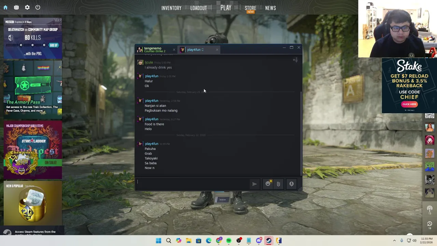The width and height of the screenshot is (437, 246).
Task: Open File Explorer from taskbar
Action: click(188, 241)
